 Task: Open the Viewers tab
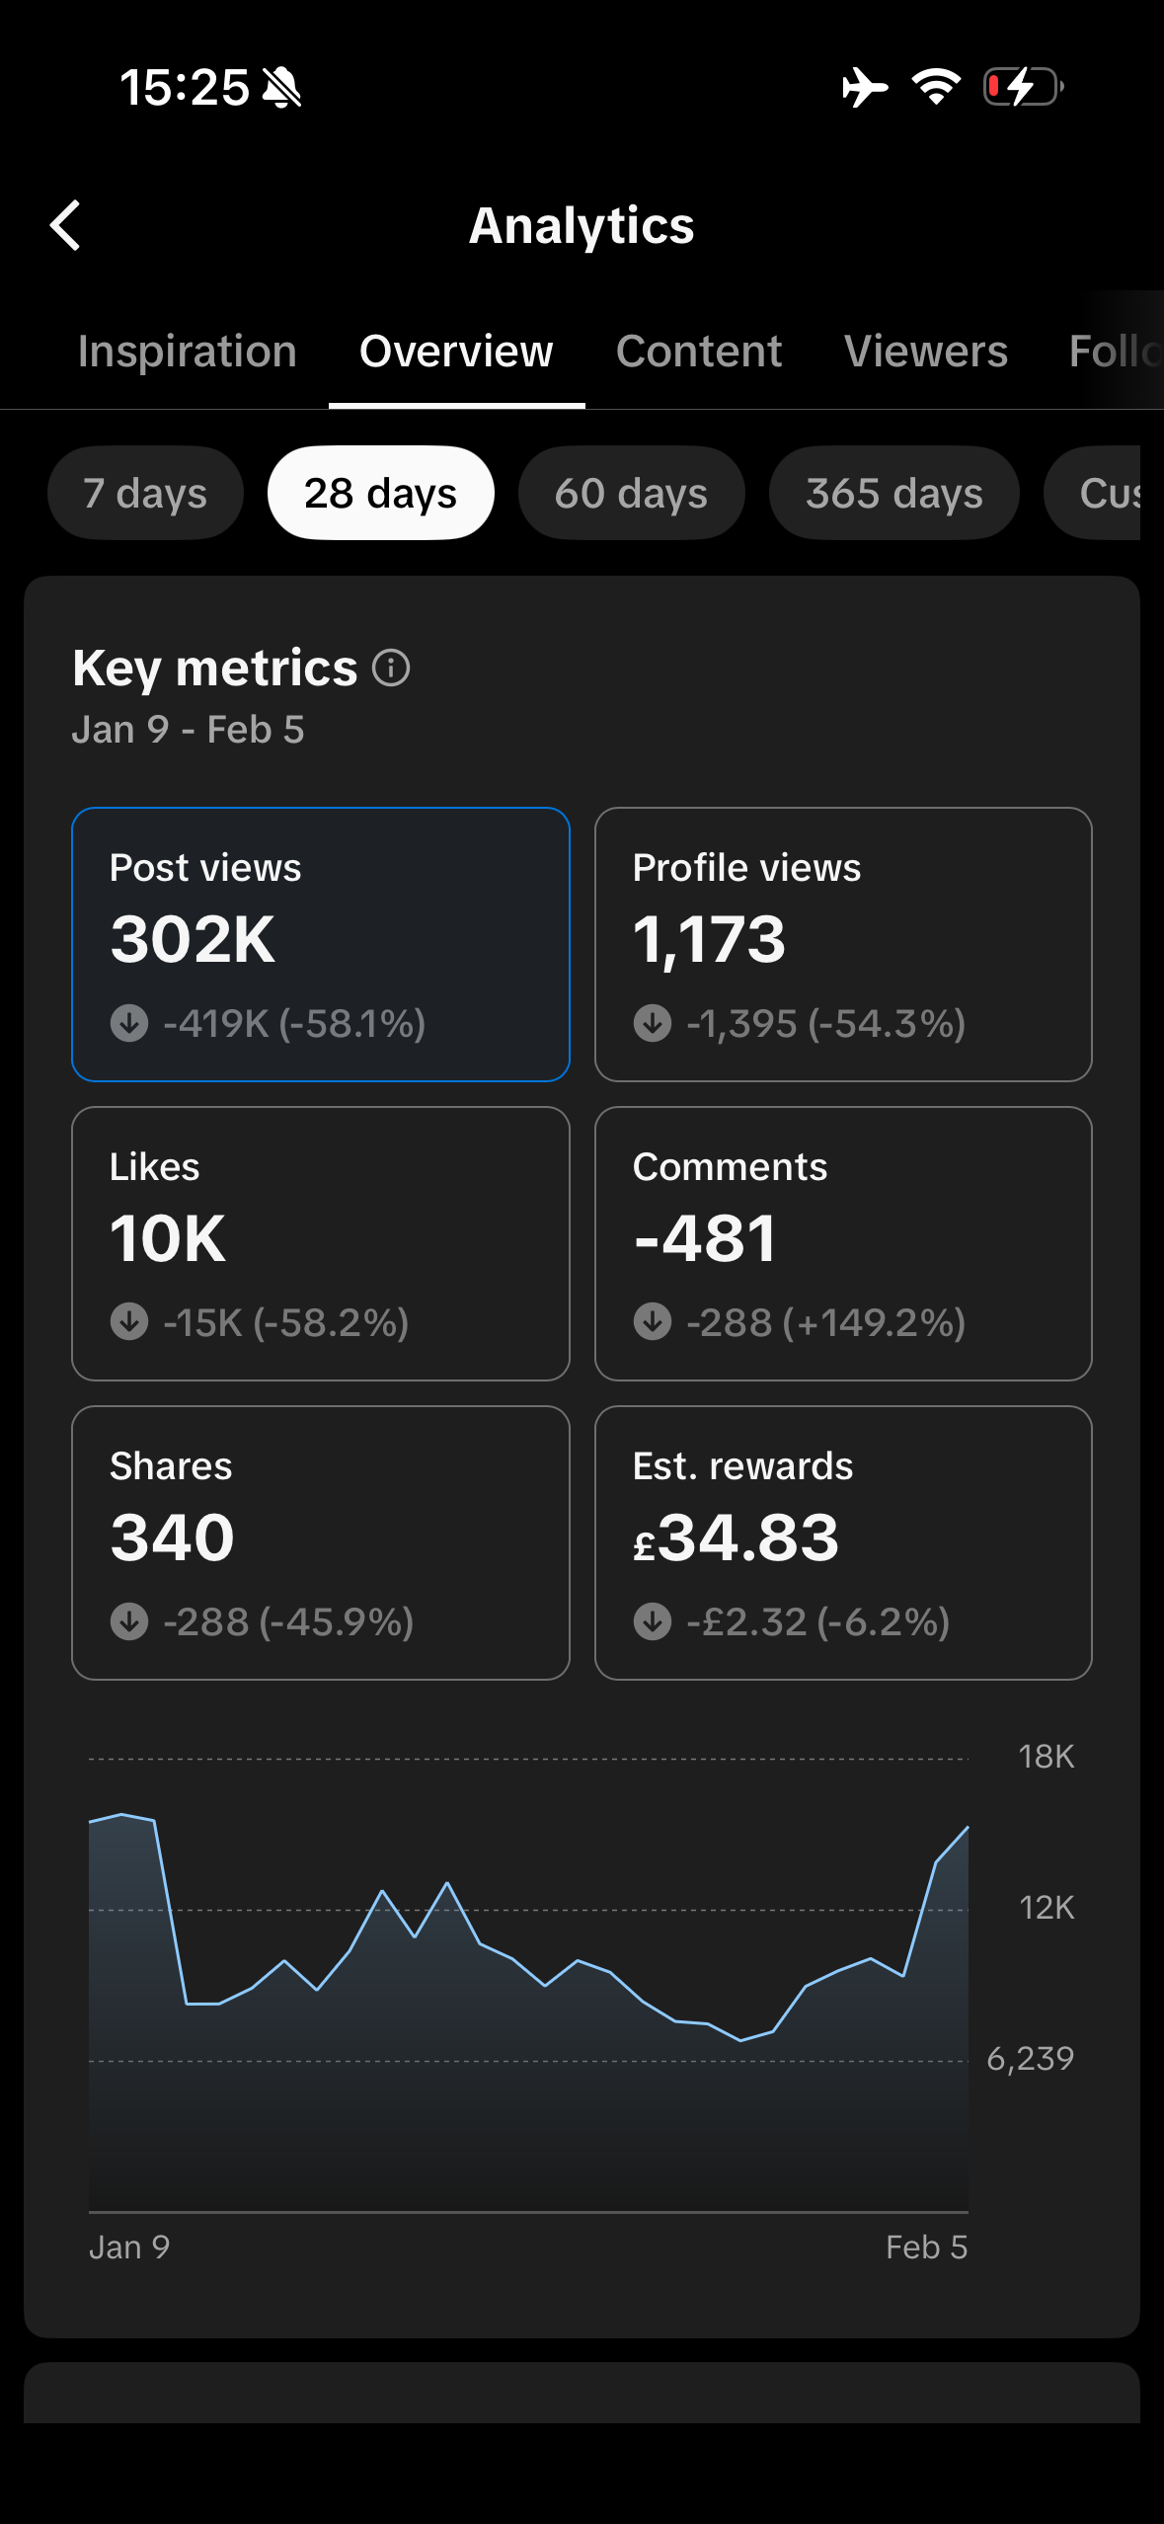click(926, 352)
